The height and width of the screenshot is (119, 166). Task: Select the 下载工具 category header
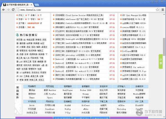tap(103, 102)
